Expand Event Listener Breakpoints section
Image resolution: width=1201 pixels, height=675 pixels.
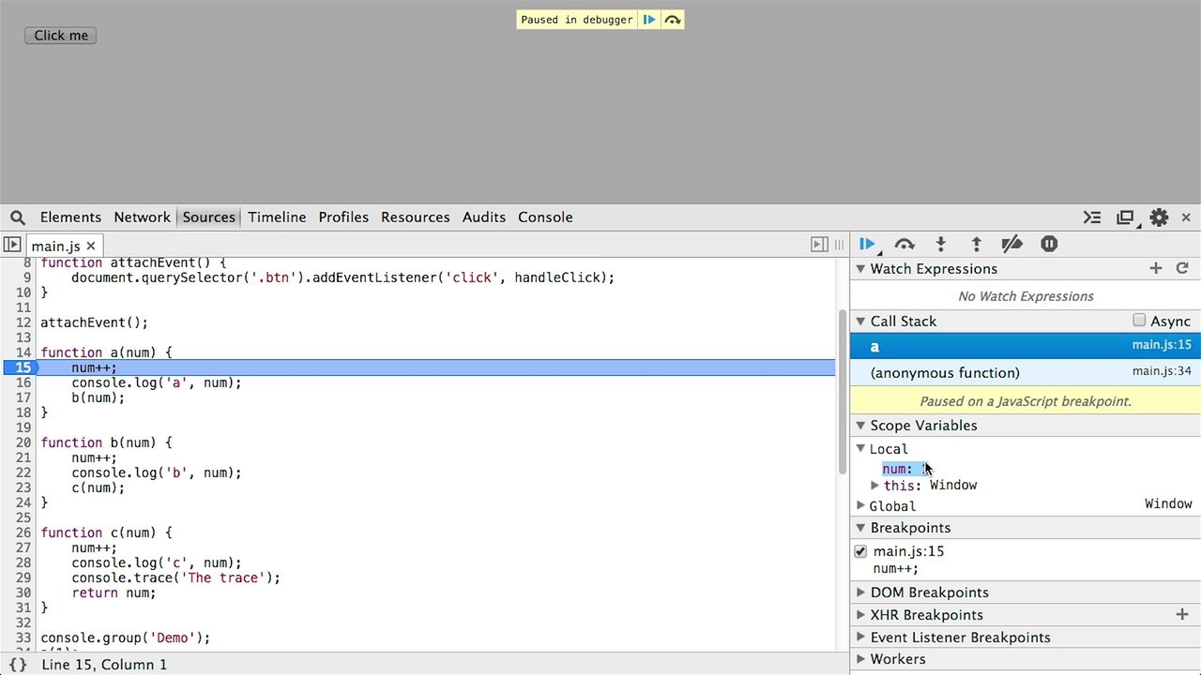(x=860, y=637)
